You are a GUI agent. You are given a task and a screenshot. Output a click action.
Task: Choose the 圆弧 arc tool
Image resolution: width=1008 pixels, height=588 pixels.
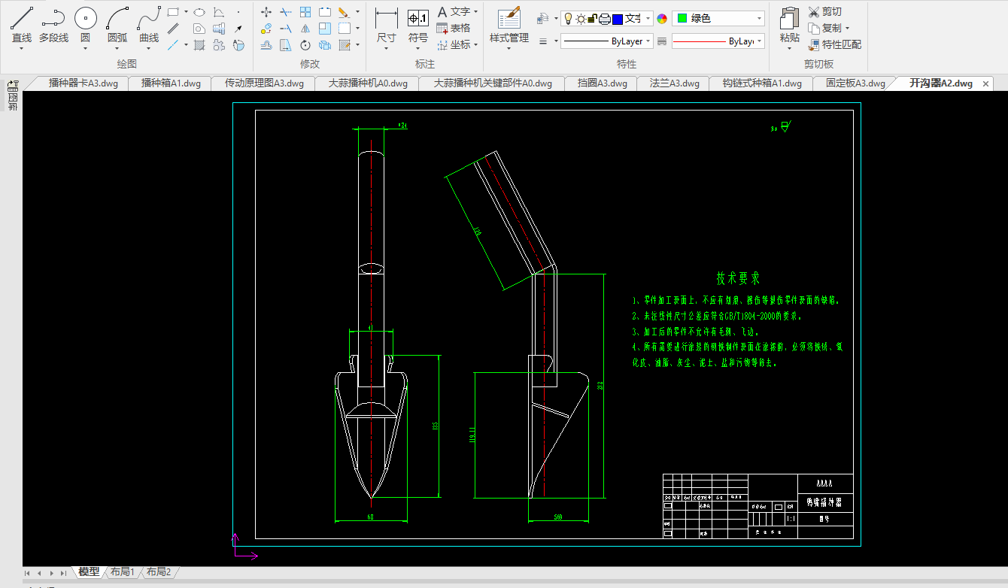click(x=117, y=26)
